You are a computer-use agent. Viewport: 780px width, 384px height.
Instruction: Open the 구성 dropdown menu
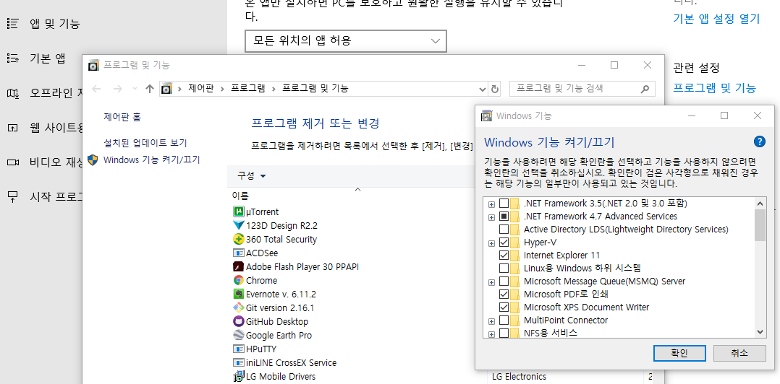tap(251, 175)
